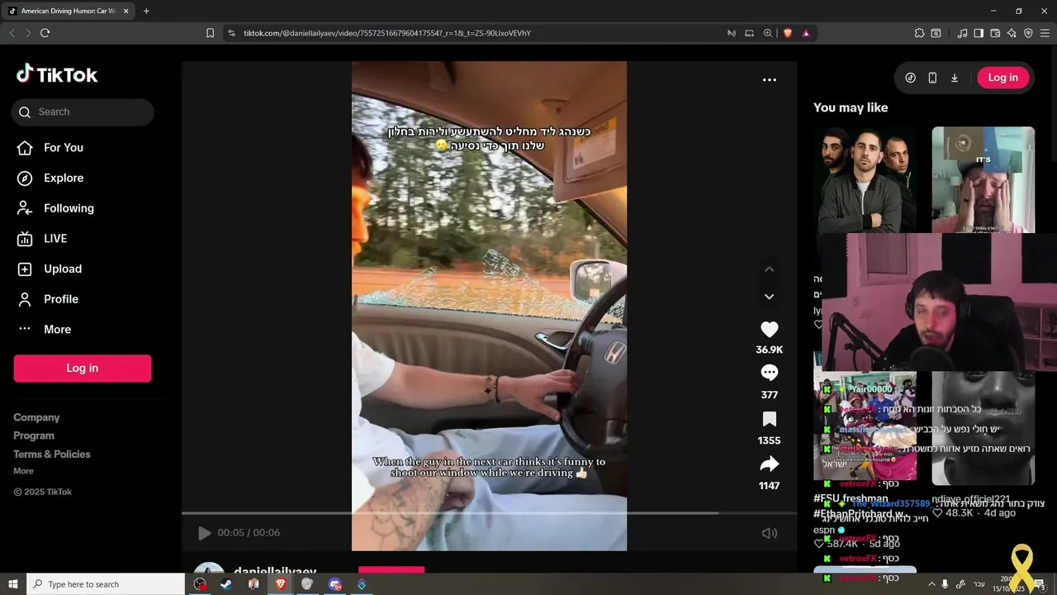Click the browser forward arrow

pyautogui.click(x=28, y=33)
